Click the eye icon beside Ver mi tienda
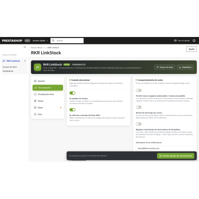Image resolution: width=199 pixels, height=199 pixels. coord(175,41)
